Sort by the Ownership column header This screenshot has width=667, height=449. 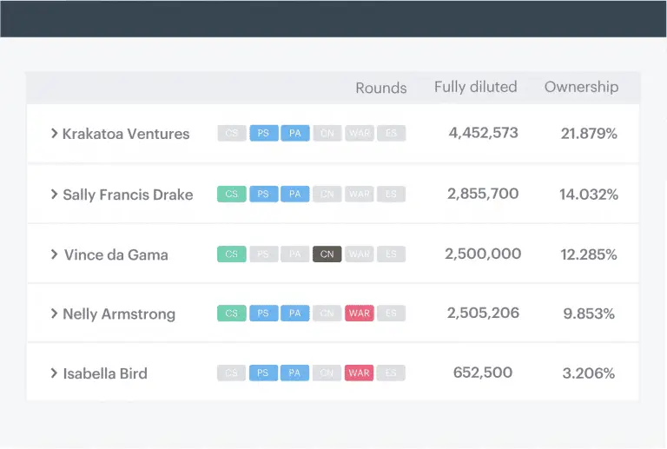coord(582,87)
